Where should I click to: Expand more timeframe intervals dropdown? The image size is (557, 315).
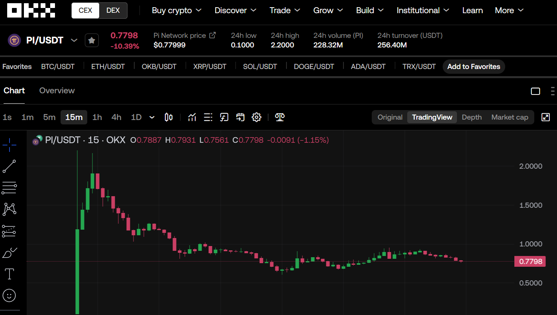point(152,117)
